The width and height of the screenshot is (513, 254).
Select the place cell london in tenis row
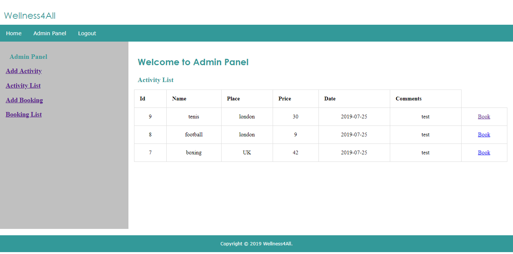tap(247, 117)
